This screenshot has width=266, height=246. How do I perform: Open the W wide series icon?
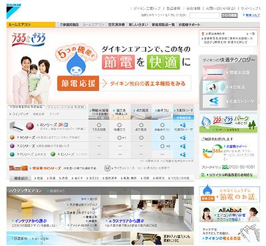(x=107, y=168)
